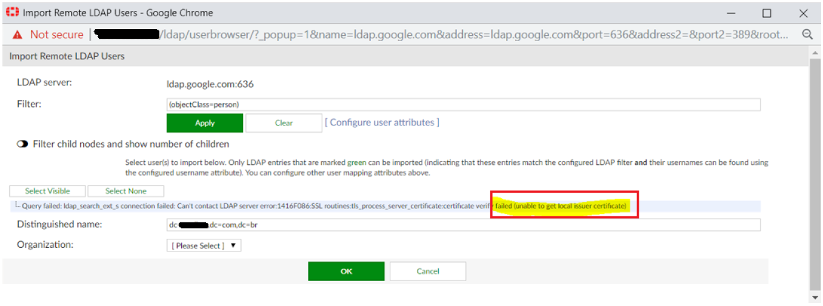Maximize the Chrome popup window
Viewport: 823px width, 306px height.
tap(767, 13)
